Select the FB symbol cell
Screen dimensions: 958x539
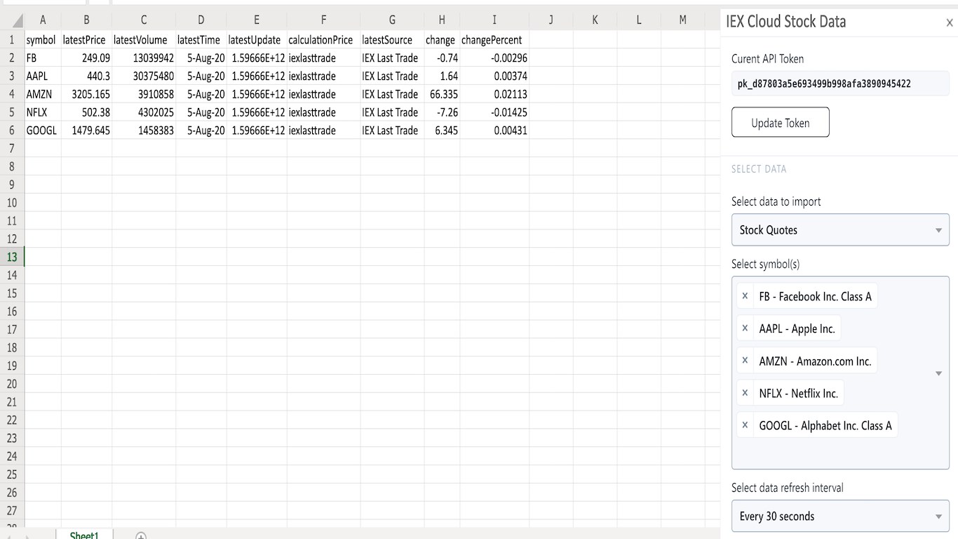[x=43, y=58]
